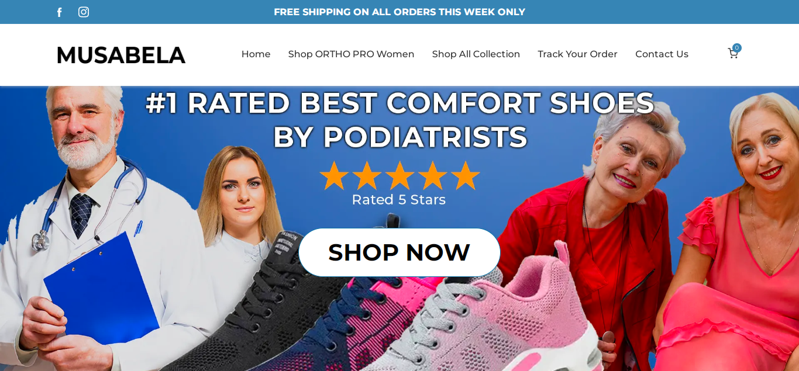Open Shop All Collection page
Image resolution: width=799 pixels, height=371 pixels.
[x=476, y=54]
